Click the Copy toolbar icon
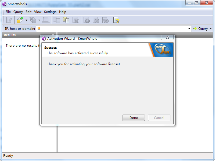This screenshot has width=215, height=161. [56, 20]
